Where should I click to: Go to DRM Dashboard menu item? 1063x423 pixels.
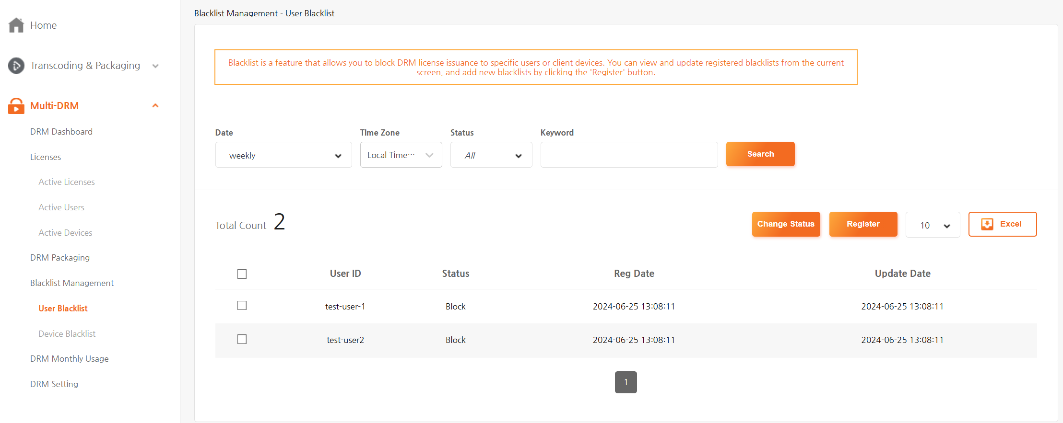tap(61, 132)
